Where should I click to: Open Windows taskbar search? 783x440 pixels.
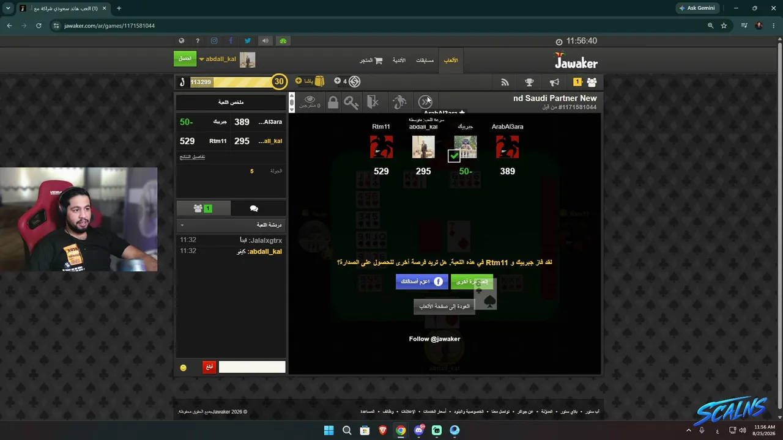click(347, 430)
